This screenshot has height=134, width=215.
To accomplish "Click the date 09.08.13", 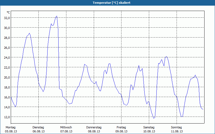I will coord(121,131).
